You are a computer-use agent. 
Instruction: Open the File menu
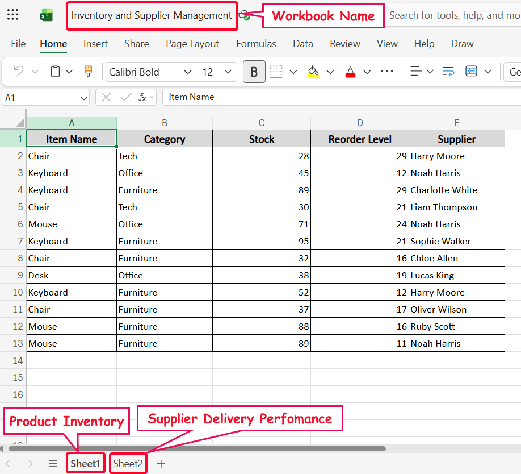tap(18, 44)
